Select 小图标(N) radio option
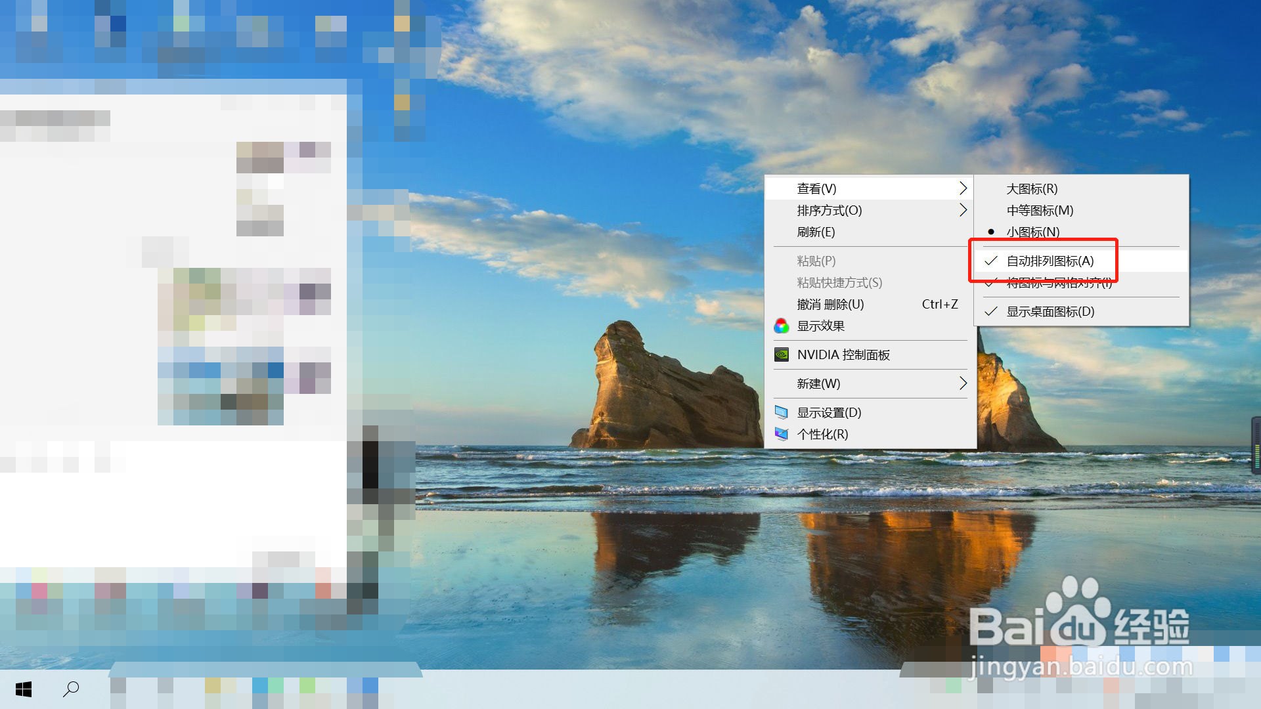1261x709 pixels. pos(1032,232)
